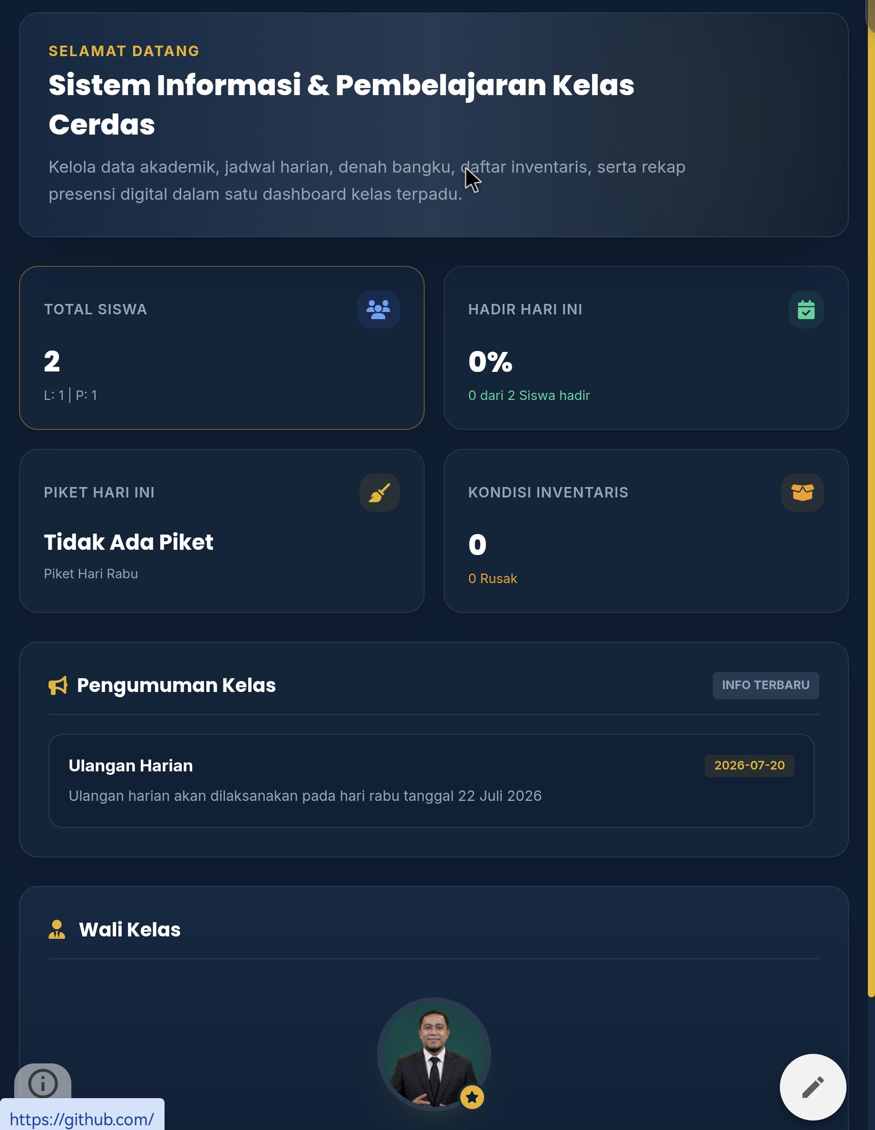875x1130 pixels.
Task: Click the Total Siswa group icon
Action: 378,310
